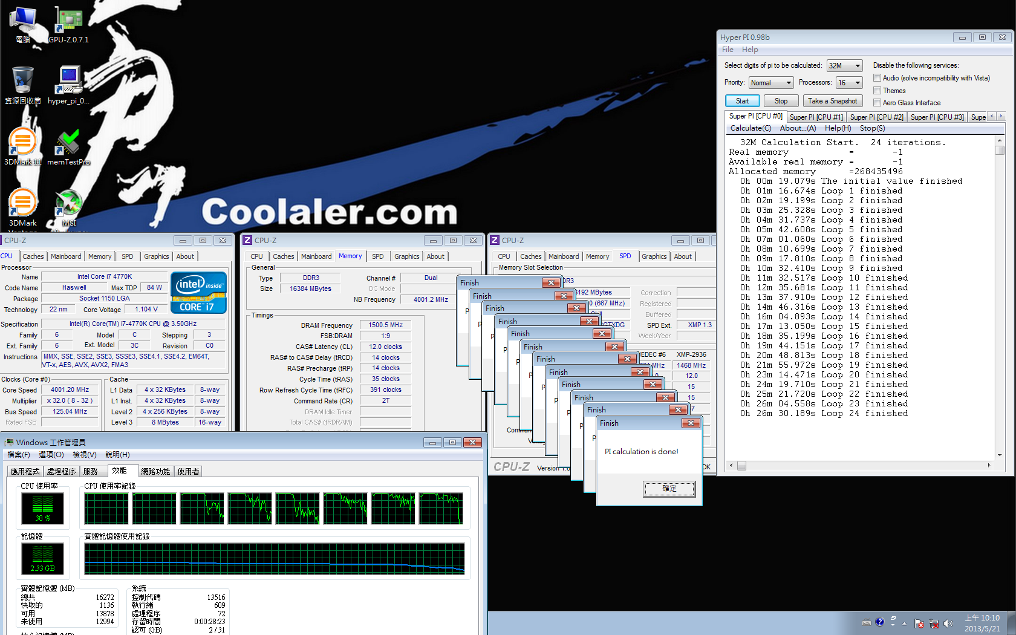Open the language bar options dropdown arrow

tap(893, 625)
